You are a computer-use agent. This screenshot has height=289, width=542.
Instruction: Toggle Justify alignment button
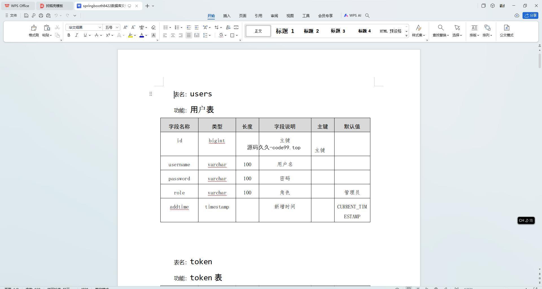(189, 35)
